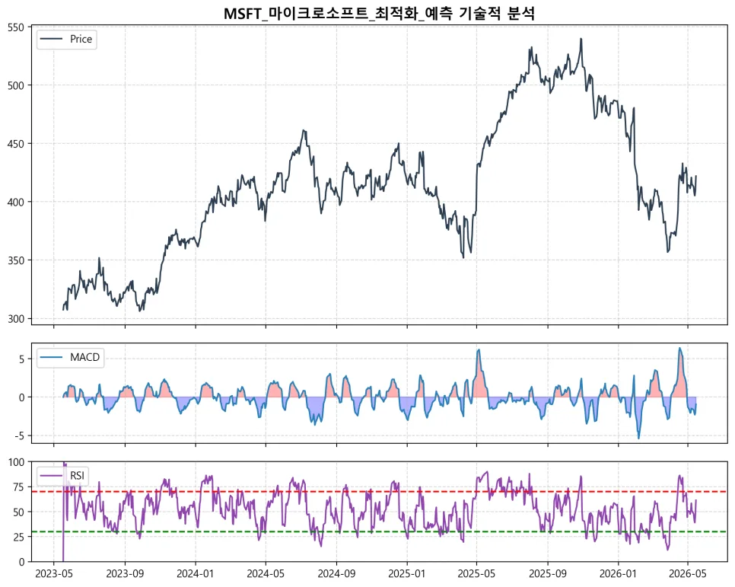
Task: Click the 50 label on RSI axis
Action: pos(19,512)
